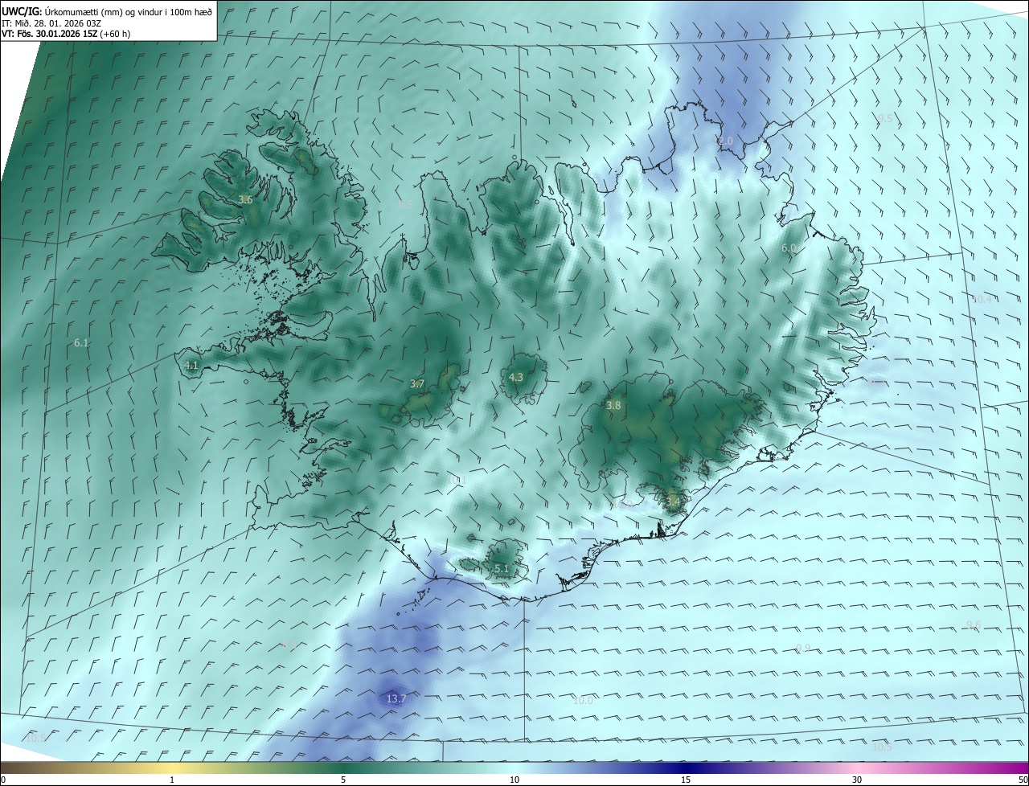Click the 6.1 value label over the sea
This screenshot has height=786, width=1029.
[80, 343]
